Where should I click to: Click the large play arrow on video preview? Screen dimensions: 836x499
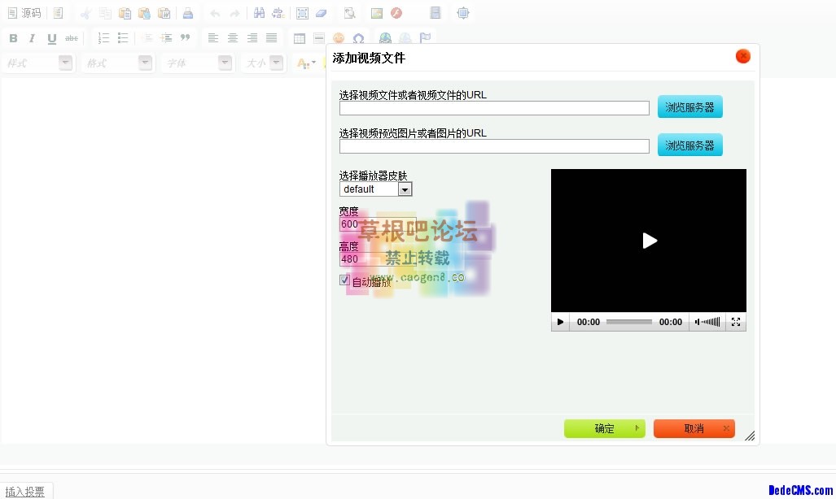[649, 241]
